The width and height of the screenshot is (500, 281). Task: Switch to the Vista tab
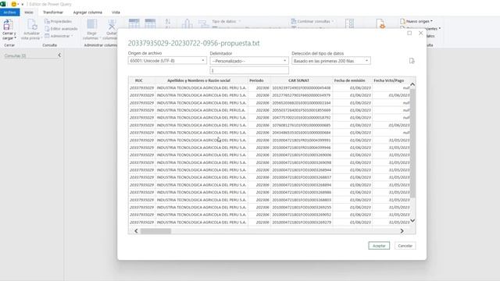[x=116, y=12]
